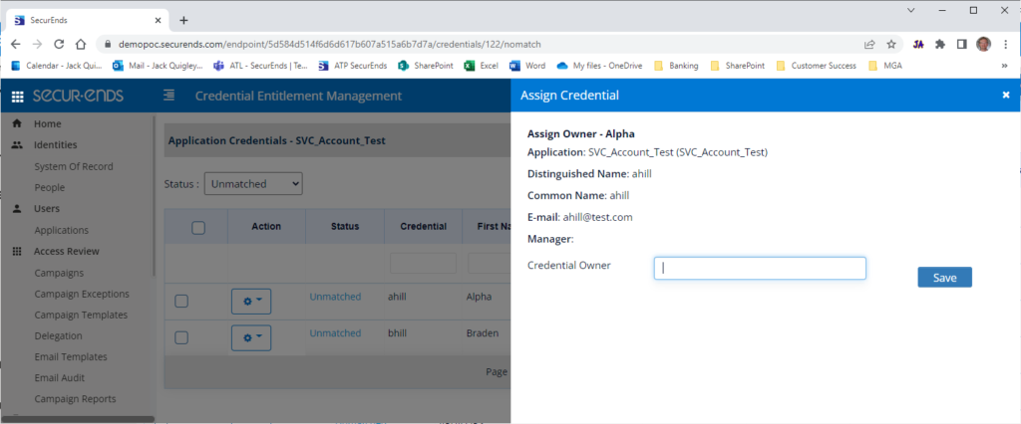Open the Word bookmark
The height and width of the screenshot is (424, 1021).
(x=527, y=65)
